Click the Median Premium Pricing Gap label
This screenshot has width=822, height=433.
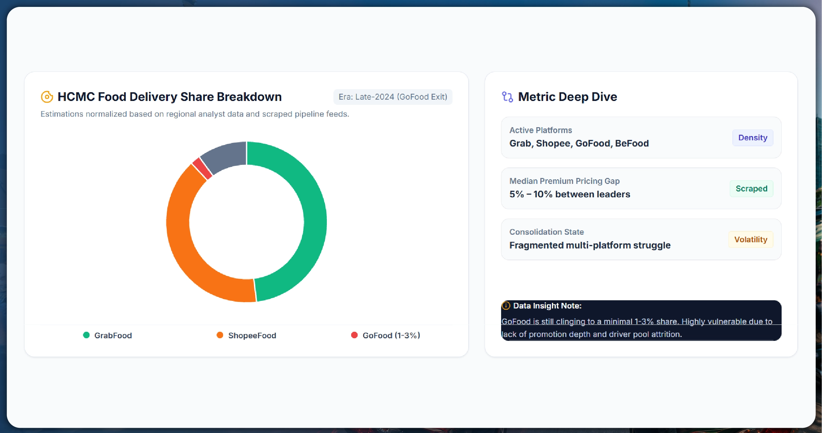(564, 181)
